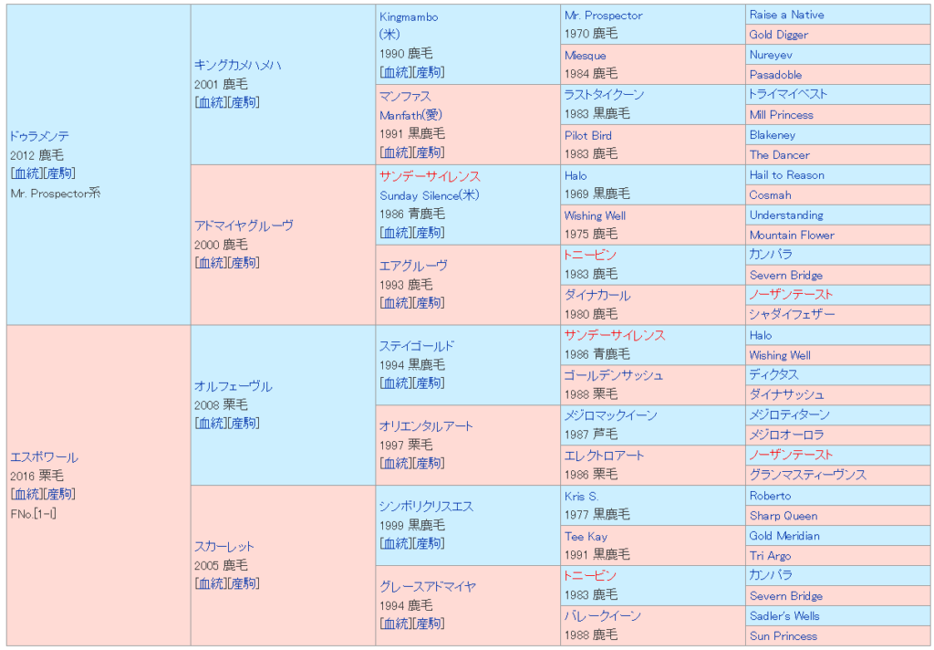Image resolution: width=934 pixels, height=650 pixels.
Task: Open 産駒 link under ステイゴールド
Action: tap(429, 383)
